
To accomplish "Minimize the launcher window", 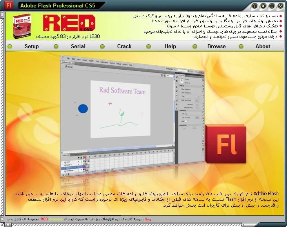I will (x=272, y=6).
